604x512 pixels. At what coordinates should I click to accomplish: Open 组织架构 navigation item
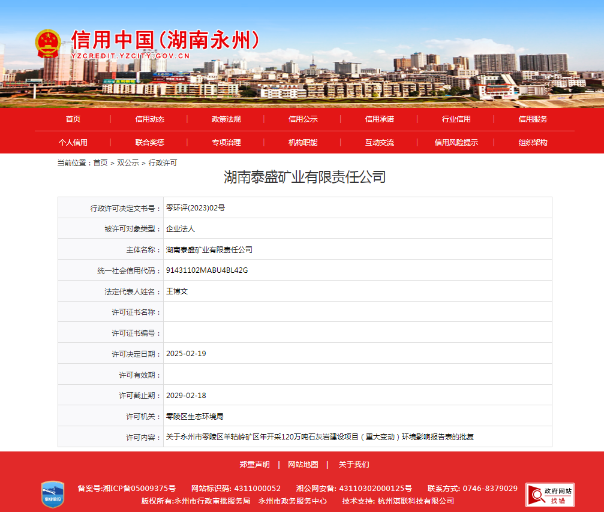[x=533, y=143]
